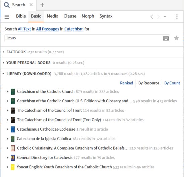The width and height of the screenshot is (184, 177).
Task: Switch to the Syntax search tab
Action: tap(106, 16)
